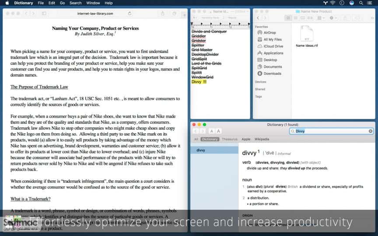Select divvy entry in results list
The width and height of the screenshot is (378, 236).
pos(214,150)
